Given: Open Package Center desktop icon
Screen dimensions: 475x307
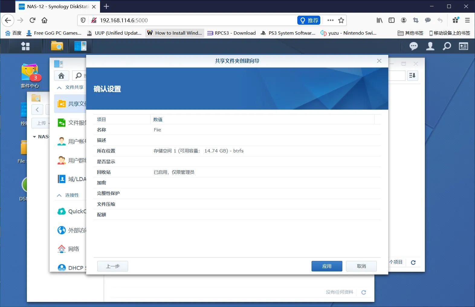Looking at the screenshot, I should click(30, 76).
